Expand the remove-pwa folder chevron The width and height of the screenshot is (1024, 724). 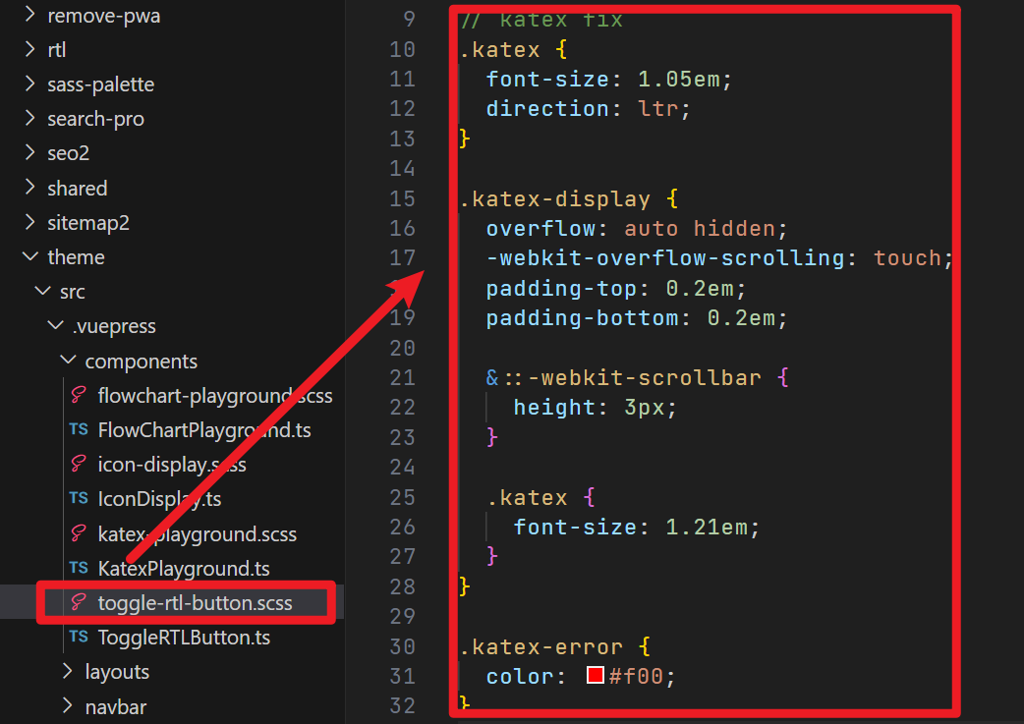pos(29,15)
